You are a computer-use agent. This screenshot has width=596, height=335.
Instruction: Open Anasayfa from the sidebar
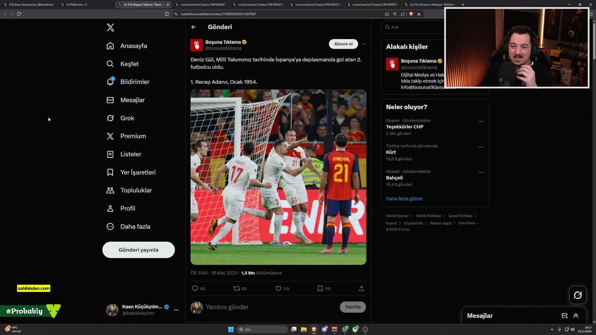click(x=127, y=46)
